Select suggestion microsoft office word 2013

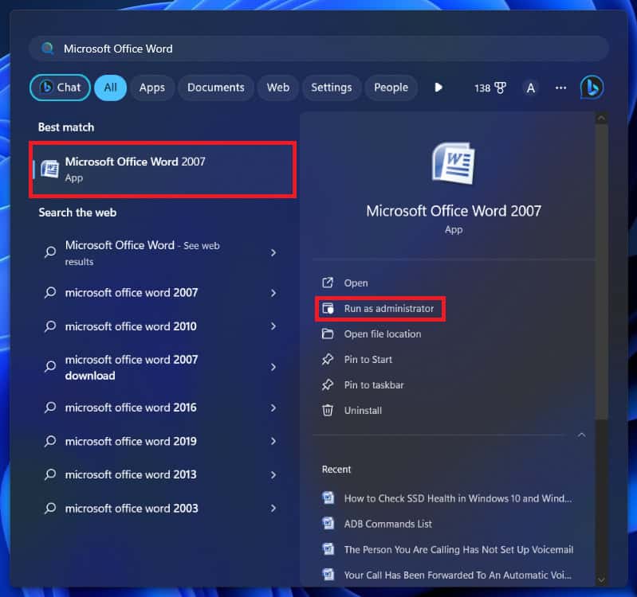coord(131,474)
